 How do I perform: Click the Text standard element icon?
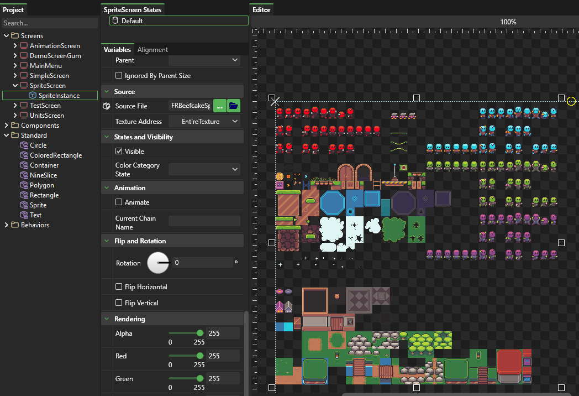(x=24, y=215)
